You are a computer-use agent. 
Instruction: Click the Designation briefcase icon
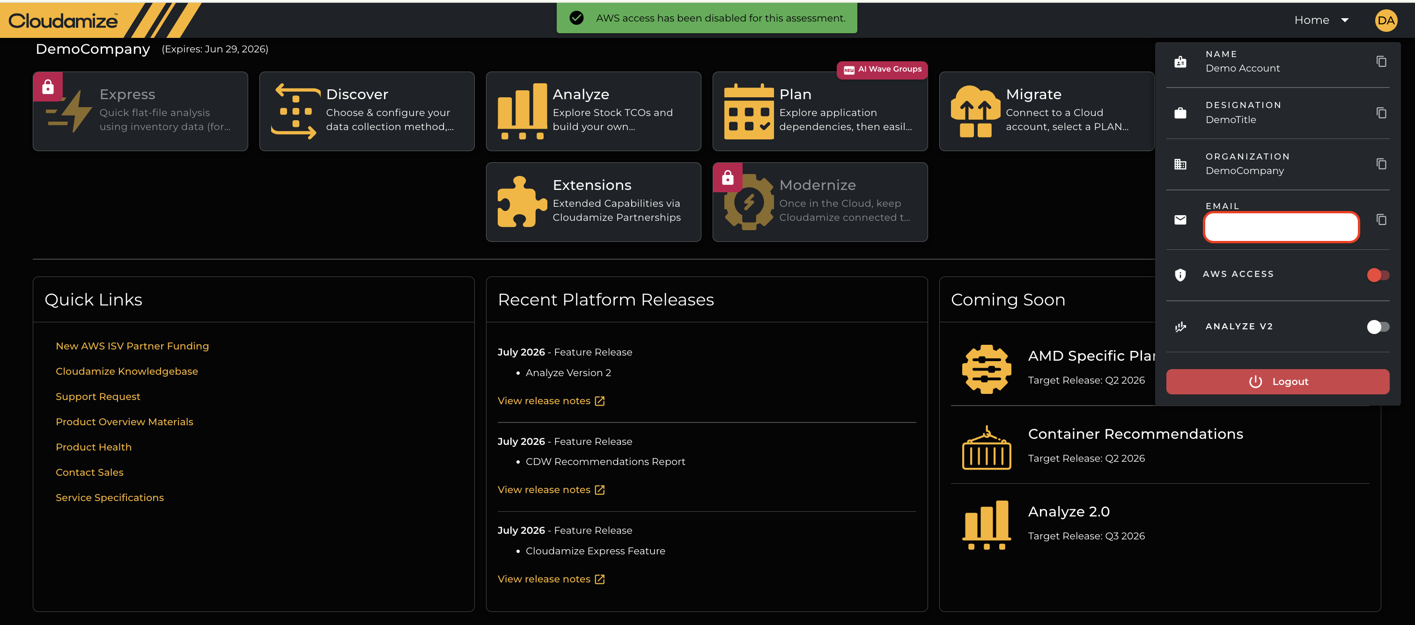pos(1180,113)
